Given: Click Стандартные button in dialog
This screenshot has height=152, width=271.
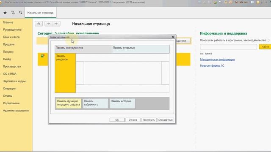Looking at the screenshot, I should click(x=166, y=120).
